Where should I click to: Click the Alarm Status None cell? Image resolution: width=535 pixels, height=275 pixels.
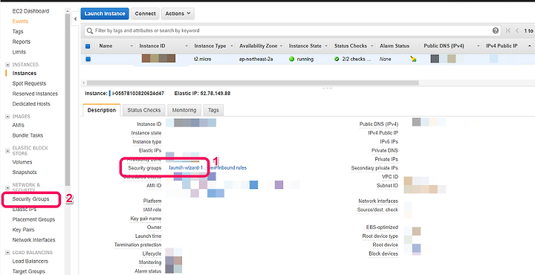[x=385, y=59]
